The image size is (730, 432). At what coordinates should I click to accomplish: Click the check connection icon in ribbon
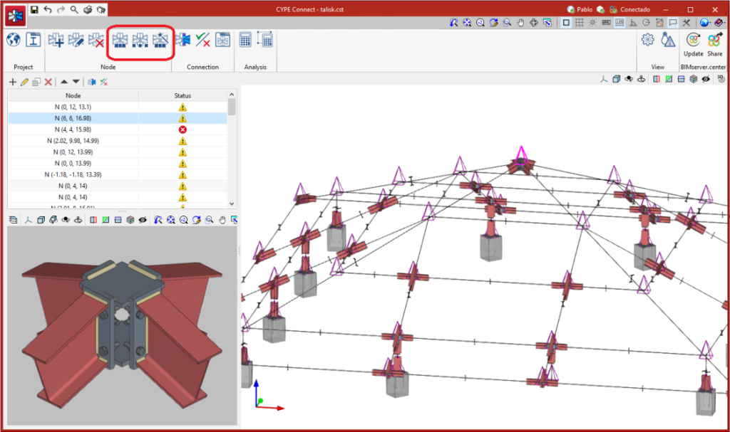pyautogui.click(x=202, y=41)
